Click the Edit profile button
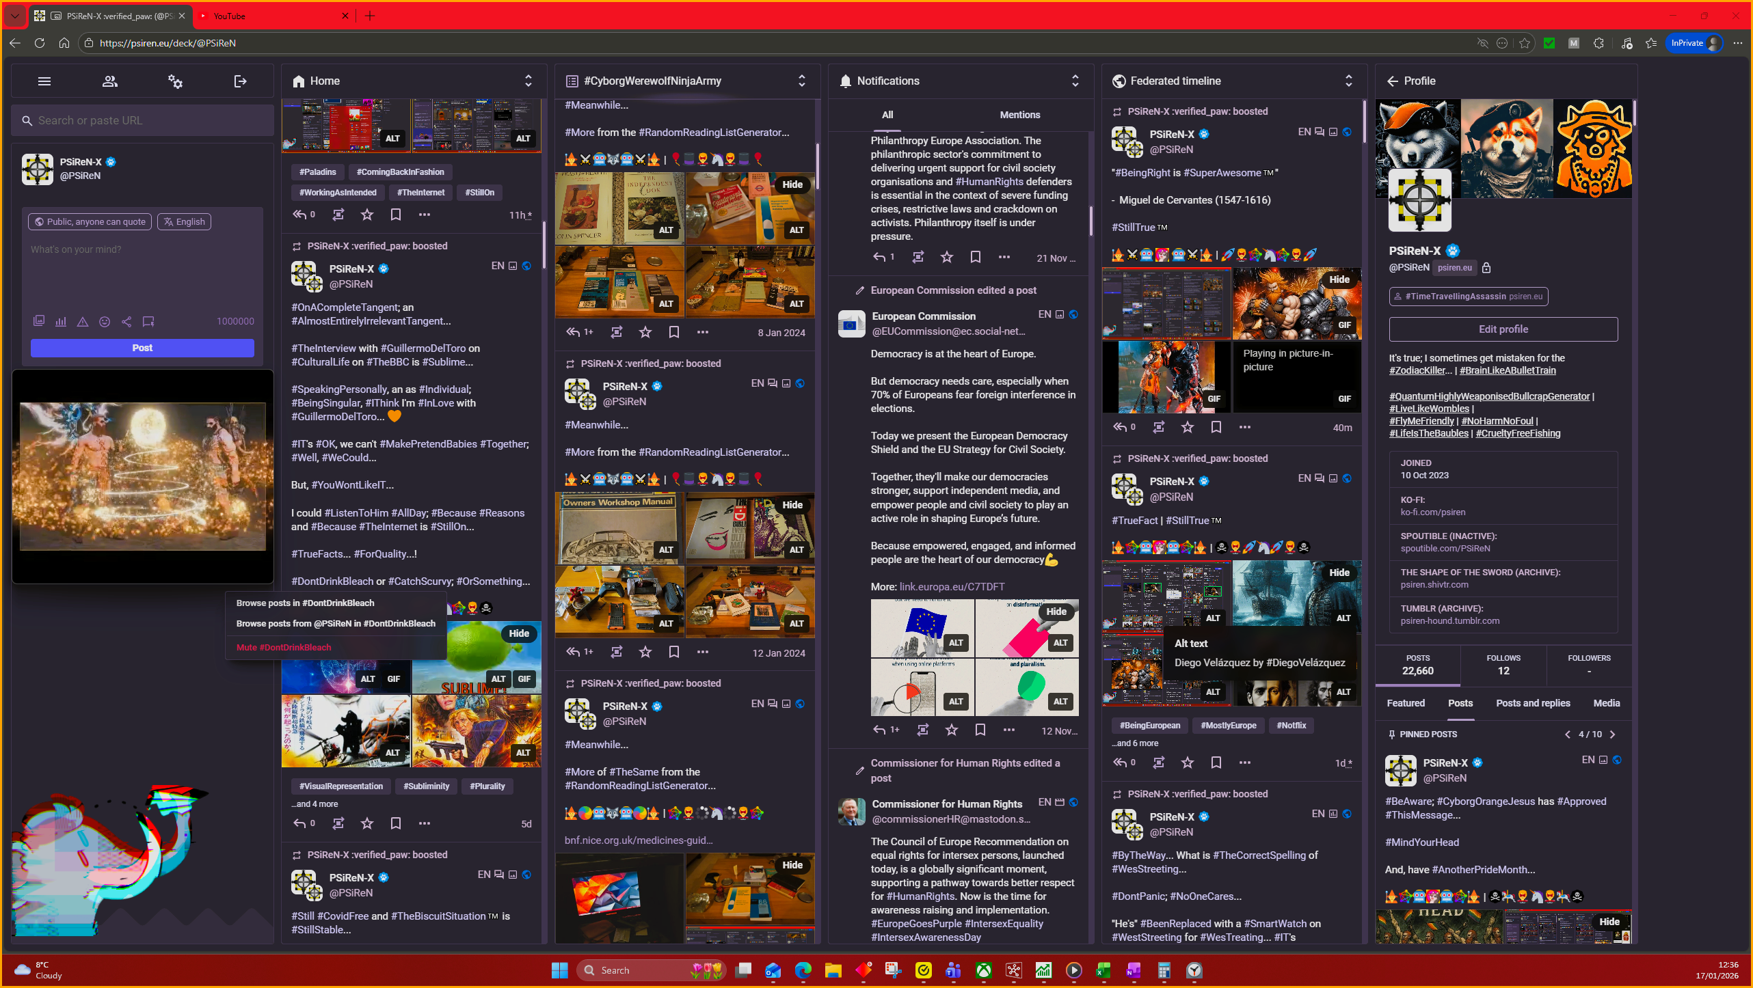 click(x=1503, y=329)
